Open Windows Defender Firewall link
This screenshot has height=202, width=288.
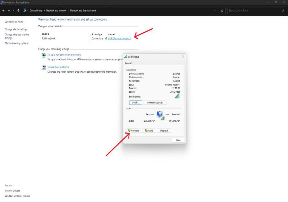click(17, 196)
